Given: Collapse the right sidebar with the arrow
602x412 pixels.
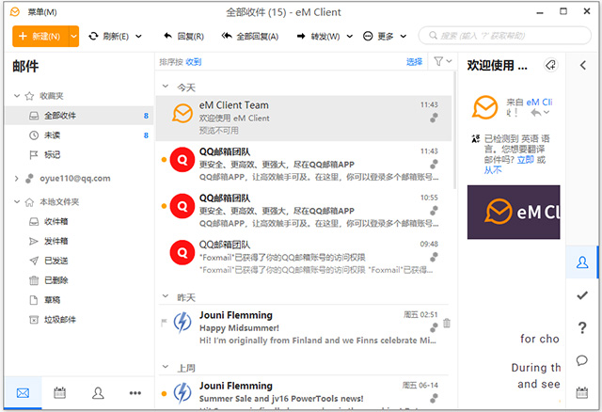Looking at the screenshot, I should click(x=583, y=65).
